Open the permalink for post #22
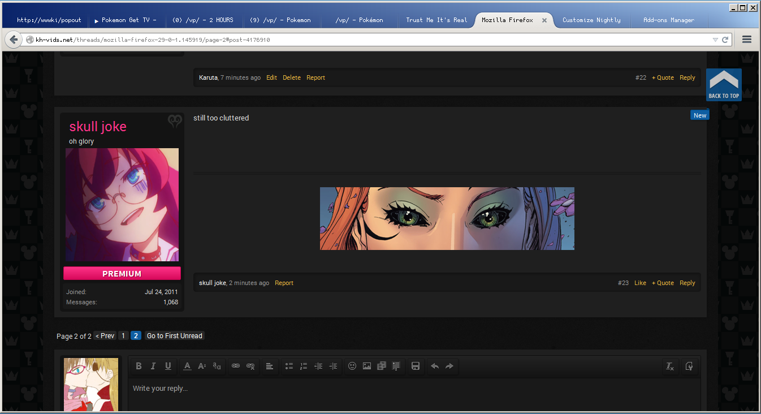This screenshot has height=414, width=761. coord(641,77)
